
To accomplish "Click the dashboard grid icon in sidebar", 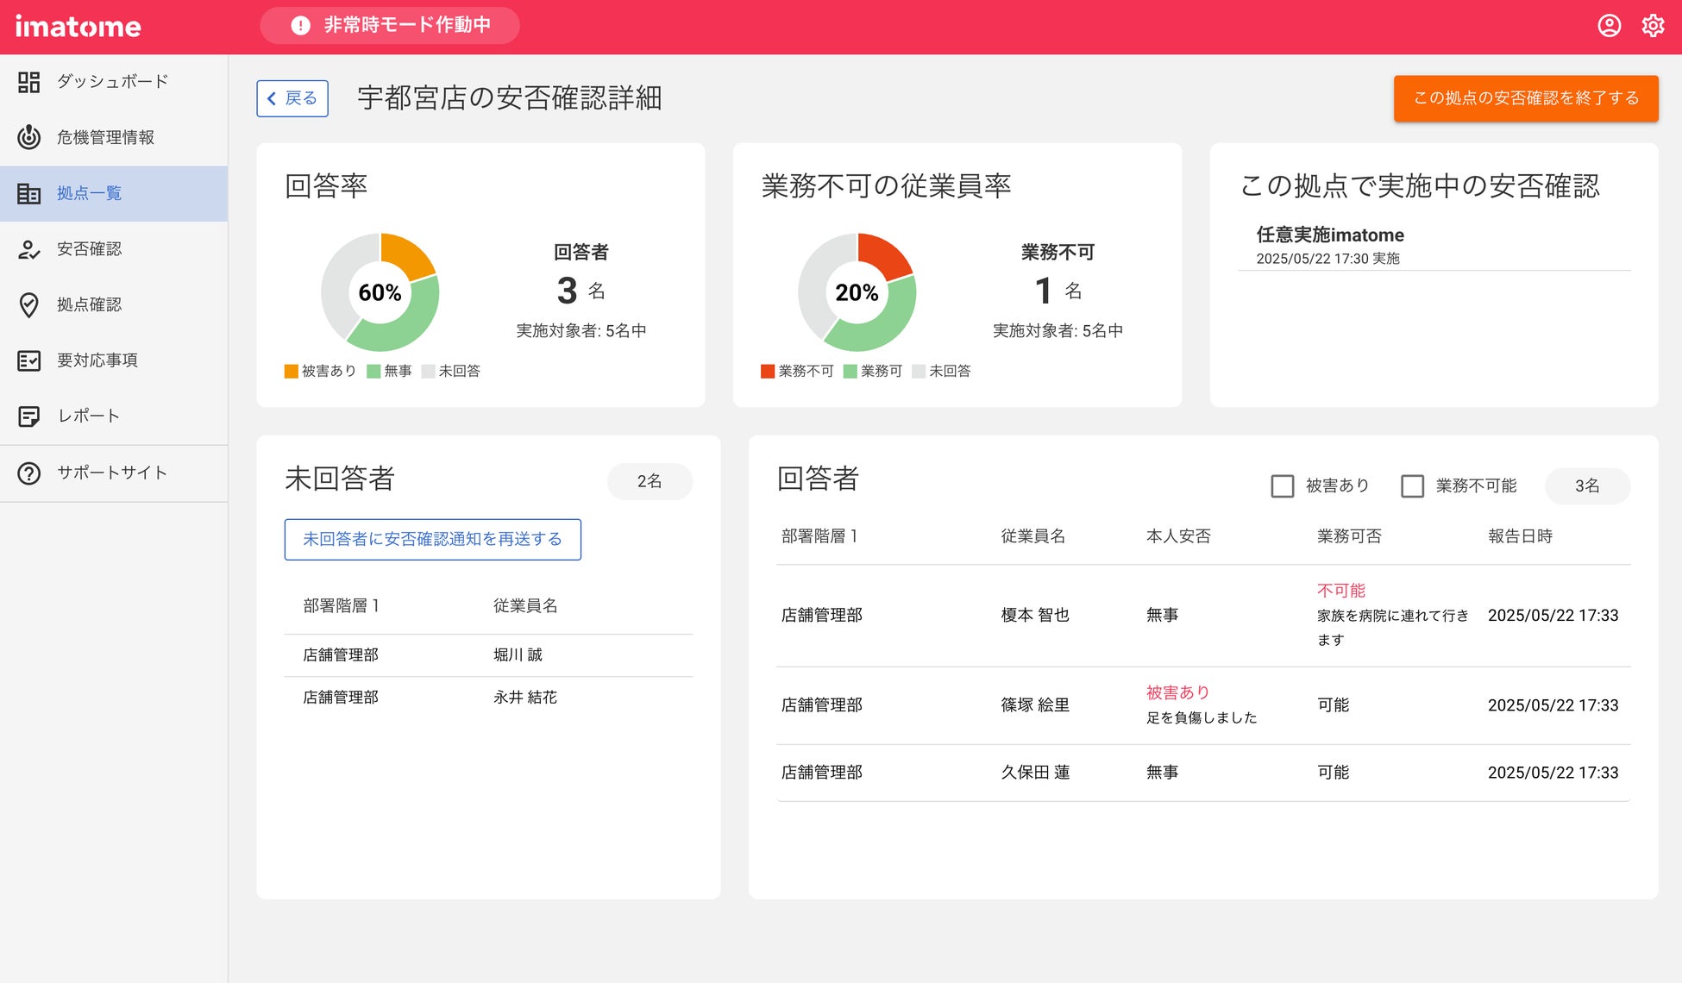I will (x=28, y=82).
